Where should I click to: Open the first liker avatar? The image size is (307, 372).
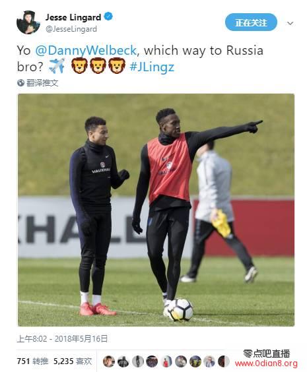[109, 361]
